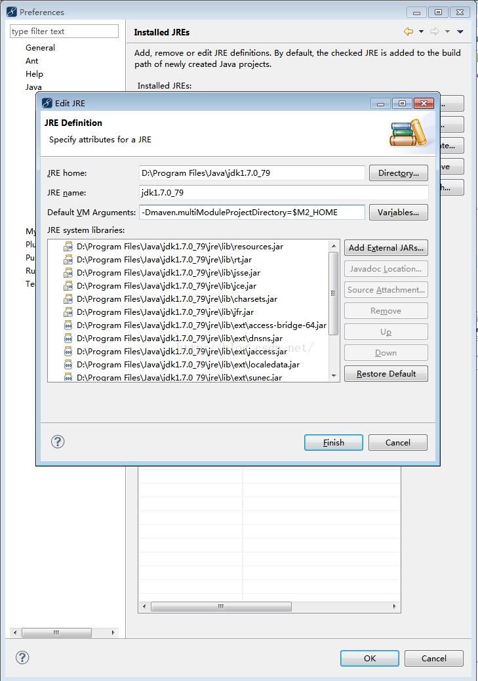Open the view menu triangle in Preferences header
478x681 pixels.
[460, 31]
